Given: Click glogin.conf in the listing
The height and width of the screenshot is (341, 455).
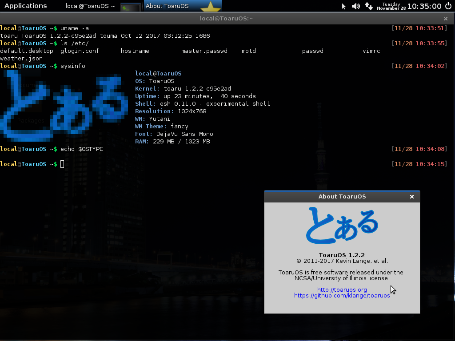Looking at the screenshot, I should coord(80,51).
